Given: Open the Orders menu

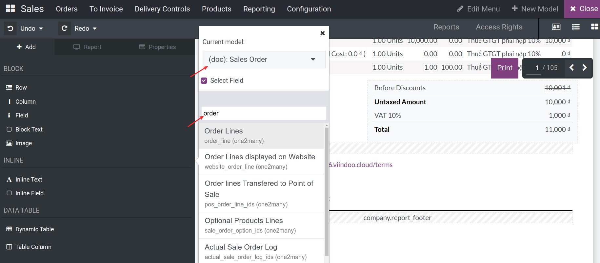Looking at the screenshot, I should click(67, 9).
